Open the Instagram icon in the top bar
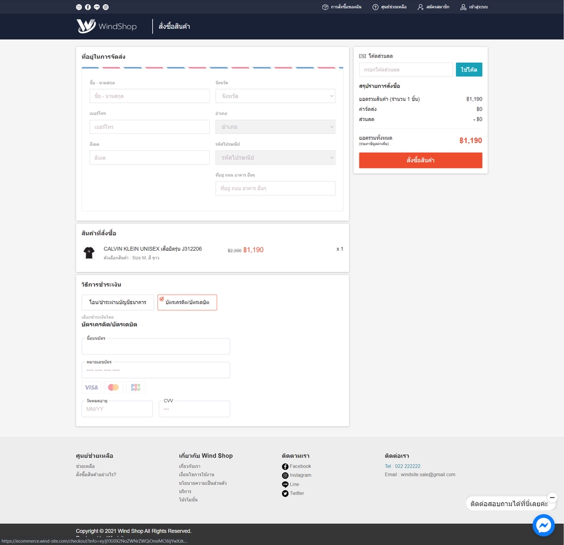 (106, 7)
